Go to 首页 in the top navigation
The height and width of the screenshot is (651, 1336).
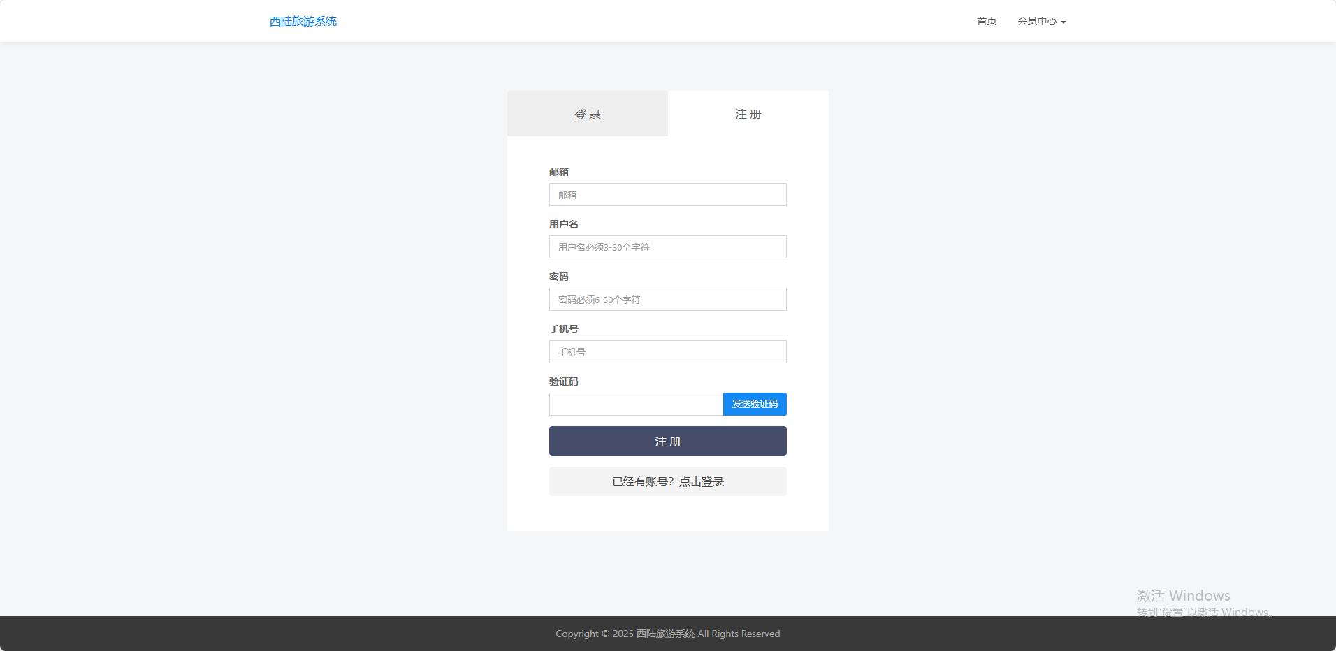986,21
